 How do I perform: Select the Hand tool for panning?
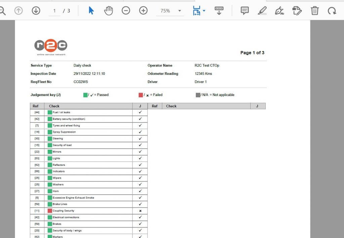point(108,10)
